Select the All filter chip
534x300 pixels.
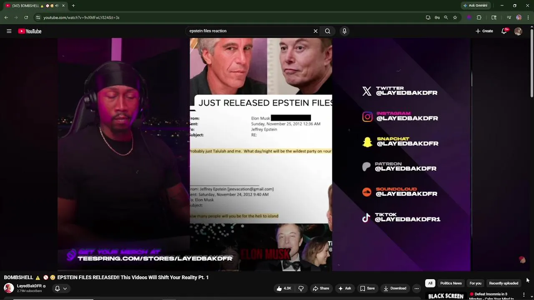[430, 283]
